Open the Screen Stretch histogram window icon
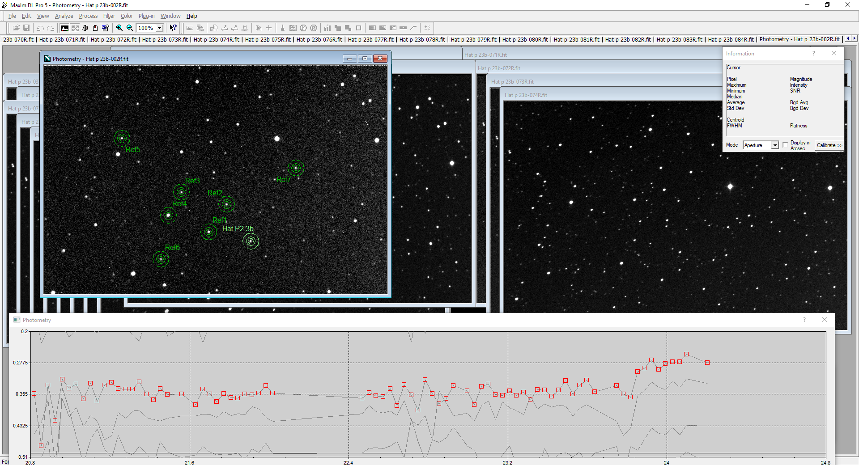The image size is (859, 465). coord(65,28)
